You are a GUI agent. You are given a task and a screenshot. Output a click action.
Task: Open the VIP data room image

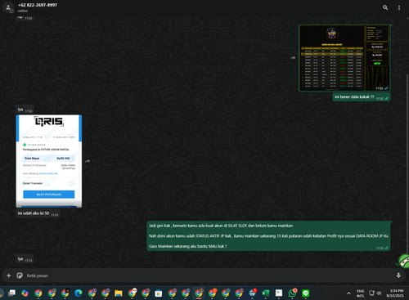coord(344,58)
